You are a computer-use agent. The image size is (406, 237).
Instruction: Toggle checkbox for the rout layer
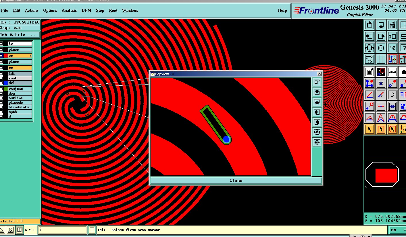[1, 78]
